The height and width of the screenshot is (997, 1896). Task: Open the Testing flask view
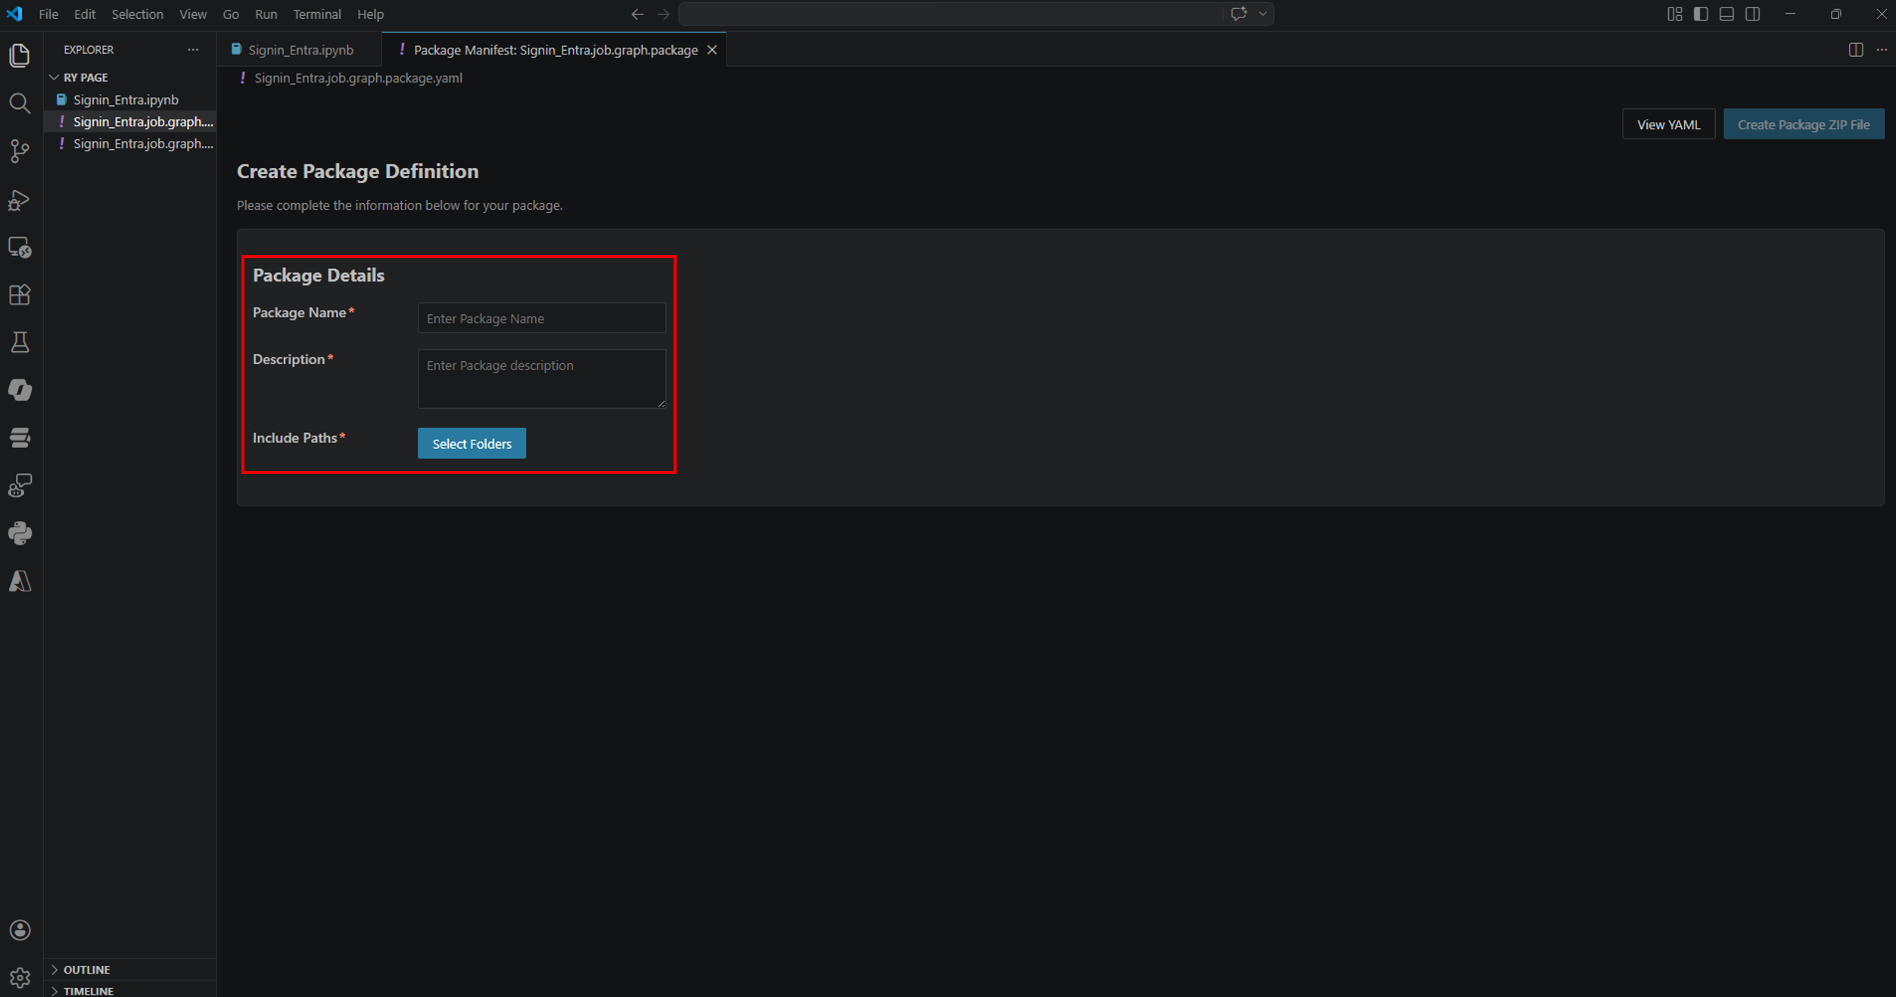(20, 342)
